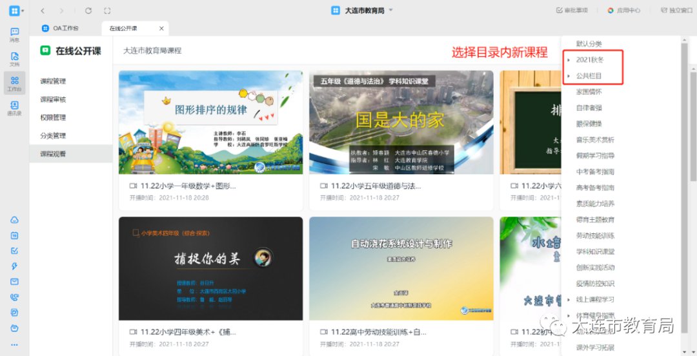Select the 默认分类 category
The image size is (697, 356).
[x=589, y=44]
